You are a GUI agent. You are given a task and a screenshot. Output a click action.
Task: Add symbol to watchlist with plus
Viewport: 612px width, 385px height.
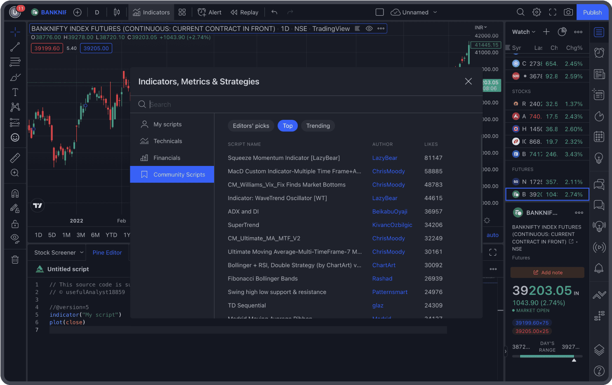click(x=546, y=32)
